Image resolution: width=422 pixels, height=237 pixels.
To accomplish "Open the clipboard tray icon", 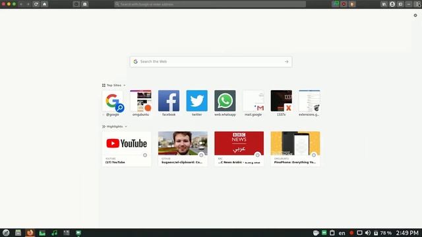I will (332, 232).
